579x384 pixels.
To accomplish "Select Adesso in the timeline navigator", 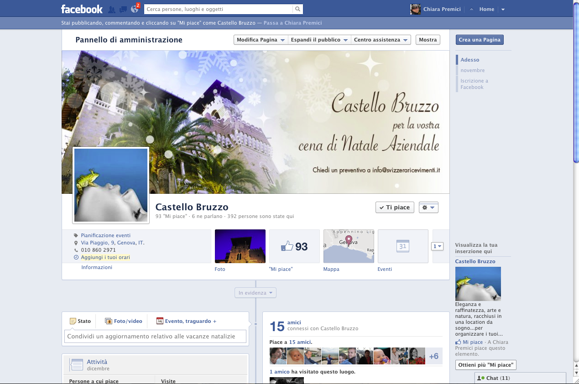I will point(470,60).
